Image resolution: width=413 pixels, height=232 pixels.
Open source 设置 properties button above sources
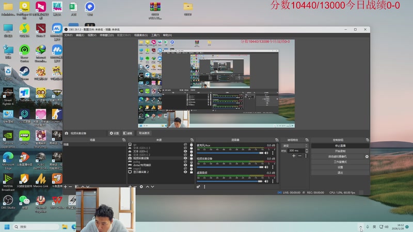pos(114,134)
